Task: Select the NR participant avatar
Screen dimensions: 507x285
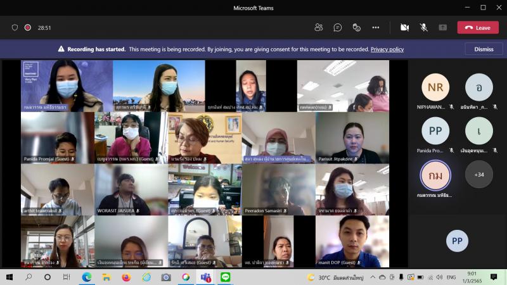Action: point(435,87)
